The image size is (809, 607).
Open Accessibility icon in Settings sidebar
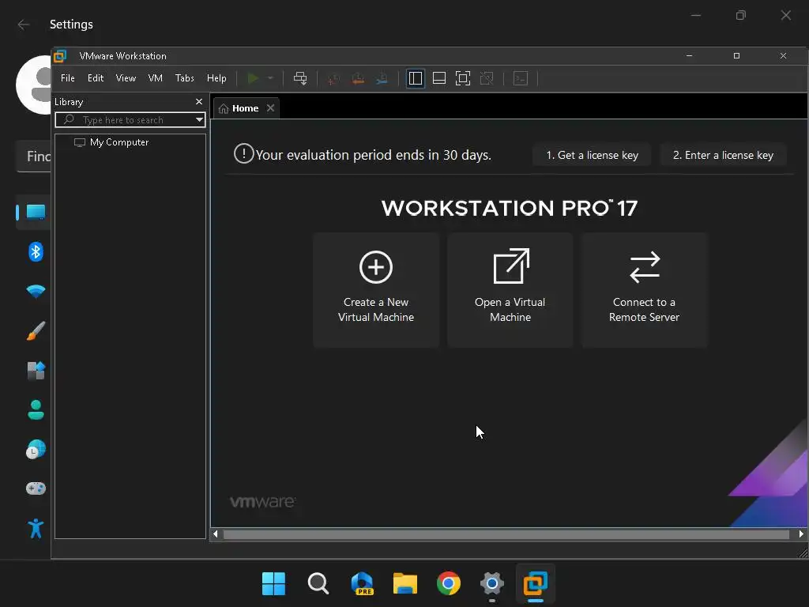(36, 528)
